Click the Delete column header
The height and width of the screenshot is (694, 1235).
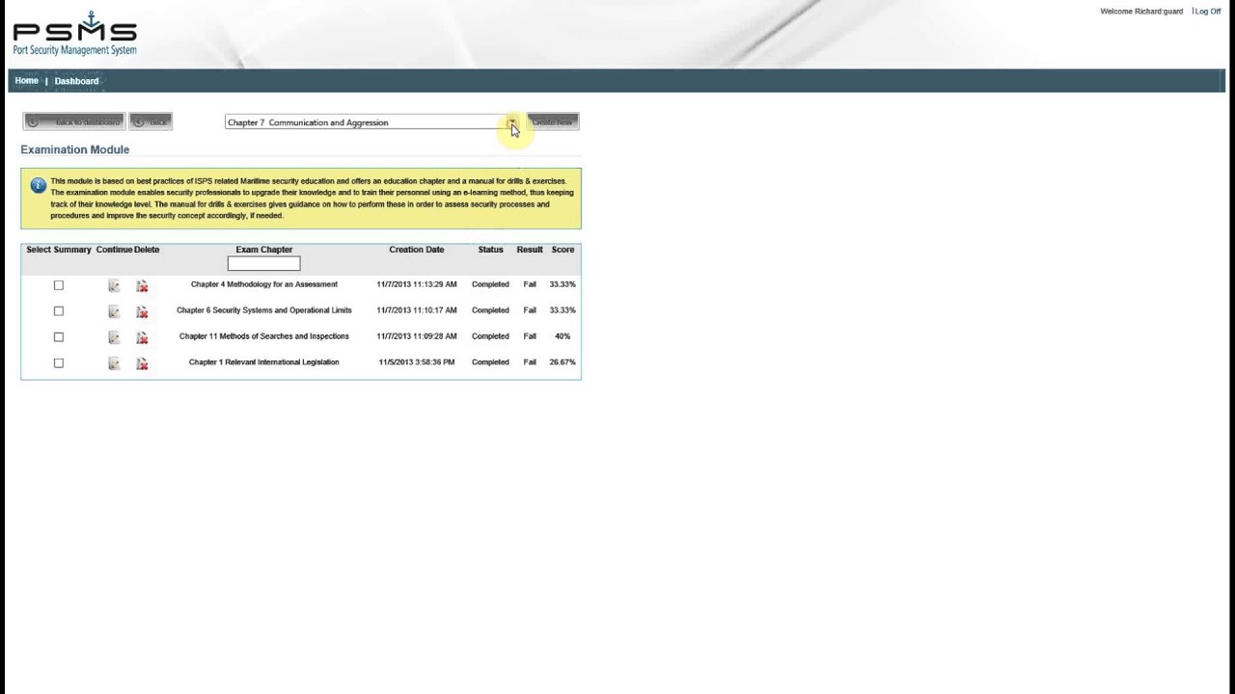[147, 250]
